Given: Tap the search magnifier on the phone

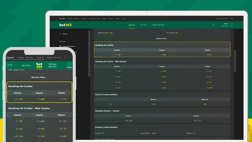Looking at the screenshot, I should click(x=11, y=65).
